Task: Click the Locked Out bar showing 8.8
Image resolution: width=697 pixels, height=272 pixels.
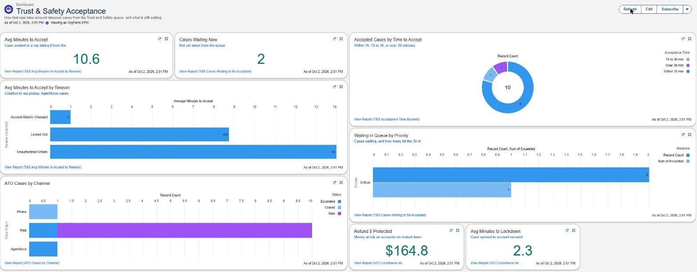Action: [140, 134]
